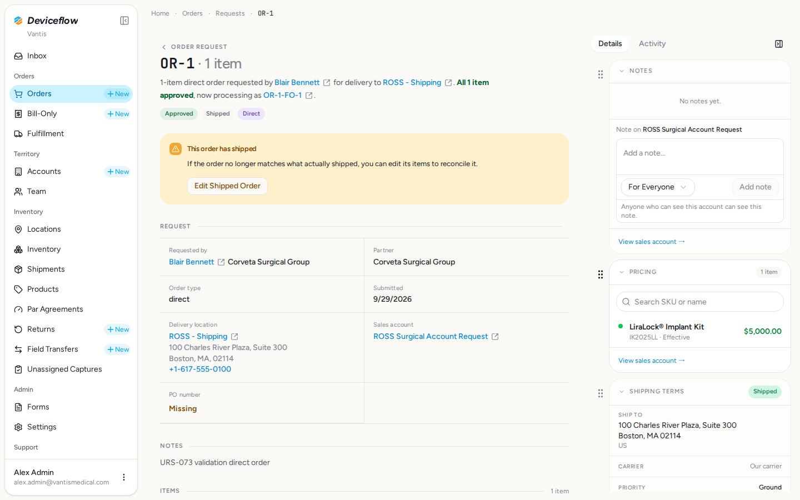Collapse the left sidebar panel icon
This screenshot has width=800, height=500.
124,21
